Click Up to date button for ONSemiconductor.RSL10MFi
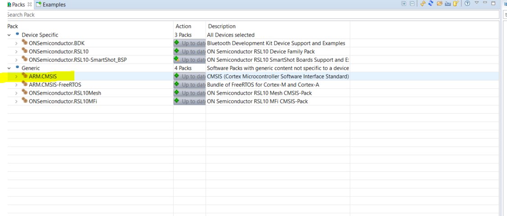 tap(190, 101)
